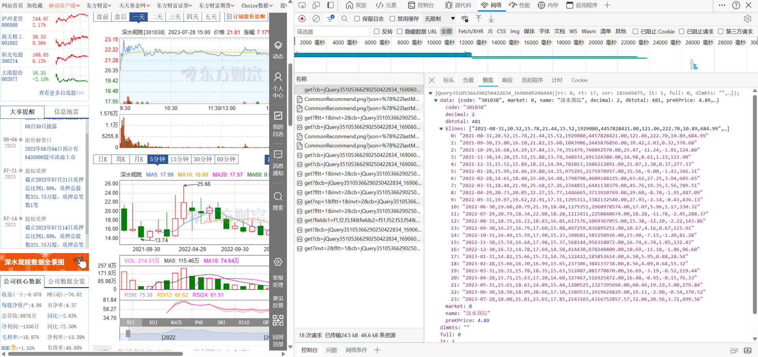Check 已阻止请求 checkbox
Screen dimensions: 758x357
681,31
